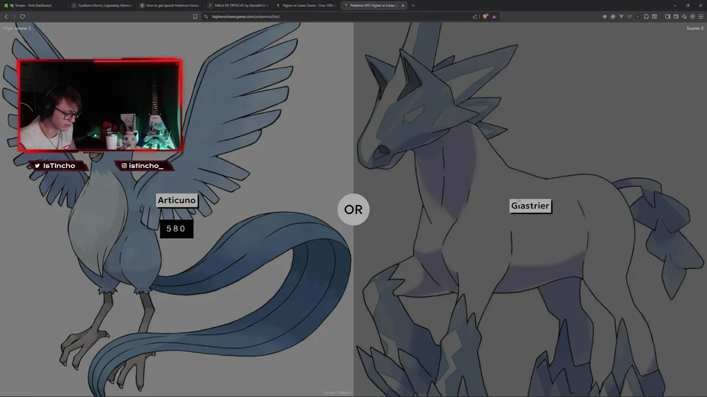
Task: Open Brave Rewards triangle icon
Action: tap(494, 17)
